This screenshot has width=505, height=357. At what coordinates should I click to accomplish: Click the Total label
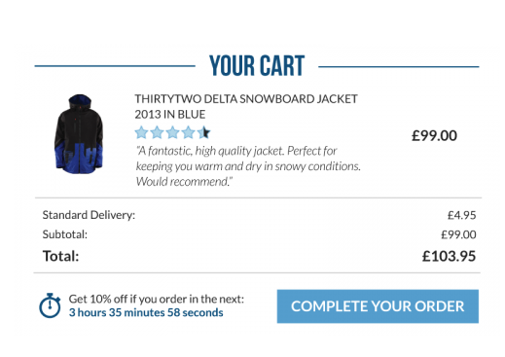coord(60,256)
